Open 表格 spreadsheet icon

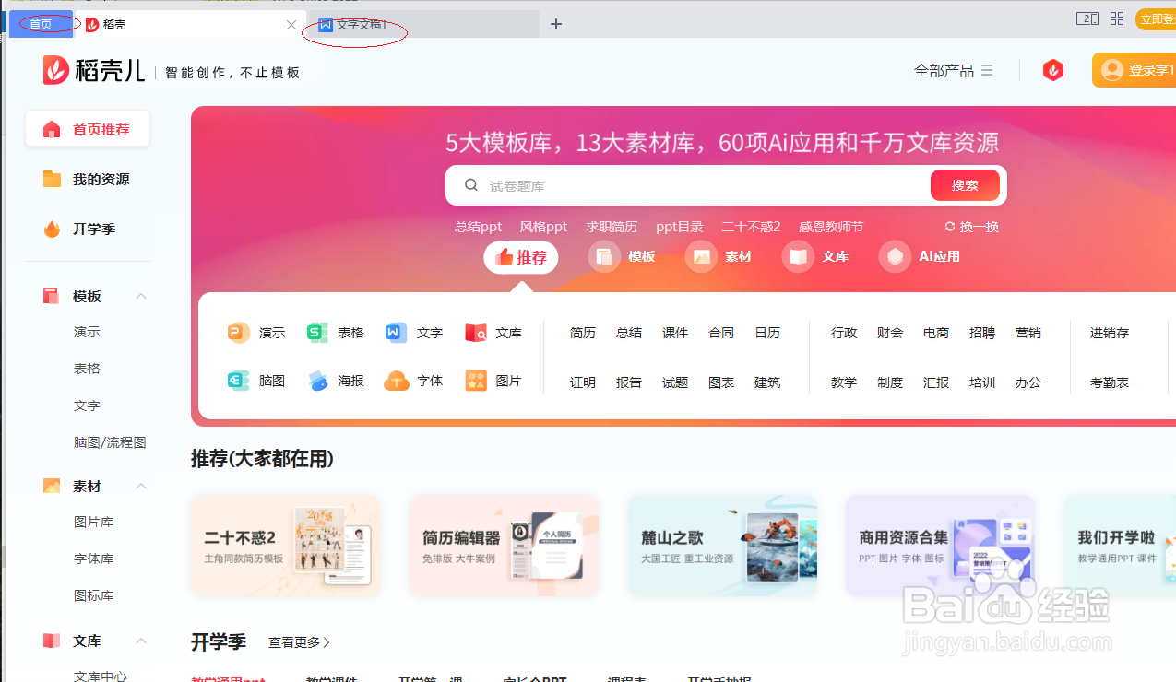pyautogui.click(x=317, y=333)
